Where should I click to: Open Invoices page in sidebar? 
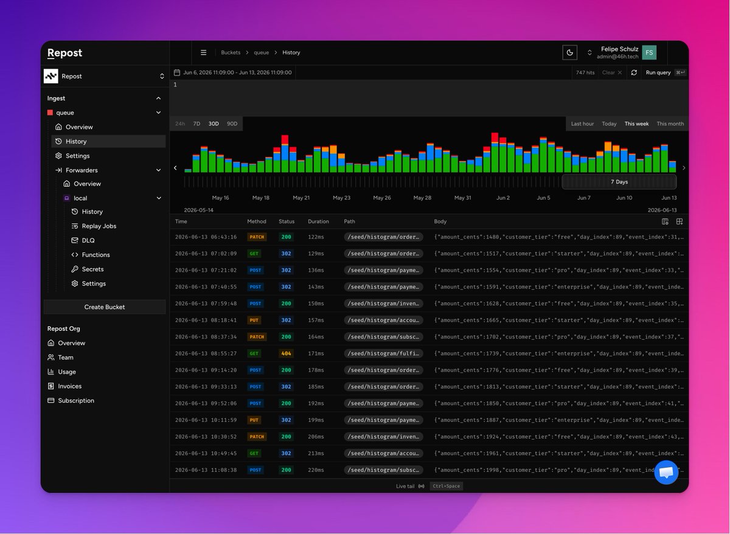[69, 386]
